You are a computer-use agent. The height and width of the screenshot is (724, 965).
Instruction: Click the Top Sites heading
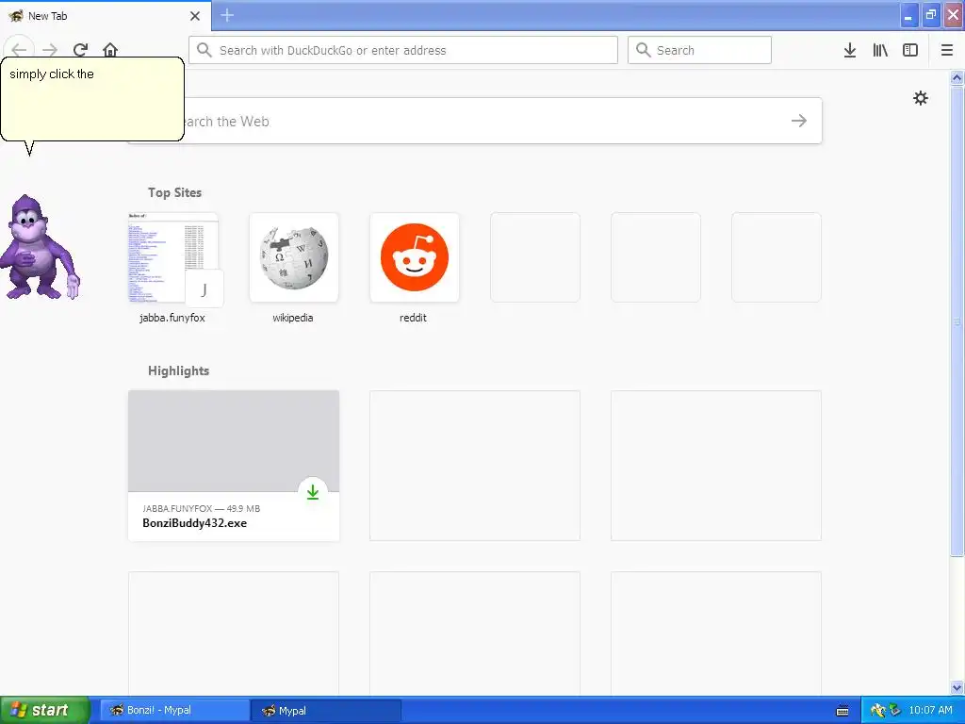(174, 192)
